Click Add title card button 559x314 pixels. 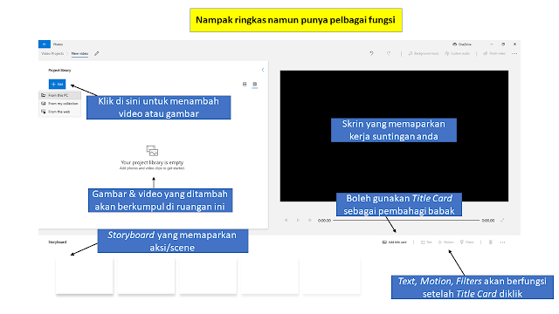(x=394, y=242)
